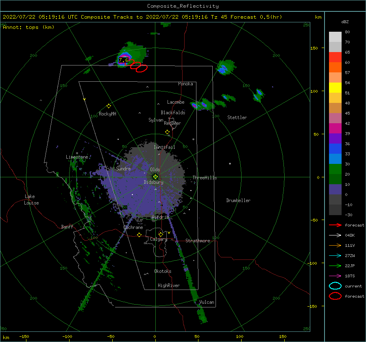Viewport: 366px width, 342px height.
Task: Click the Annot: tops (km) label
Action: coord(29,27)
